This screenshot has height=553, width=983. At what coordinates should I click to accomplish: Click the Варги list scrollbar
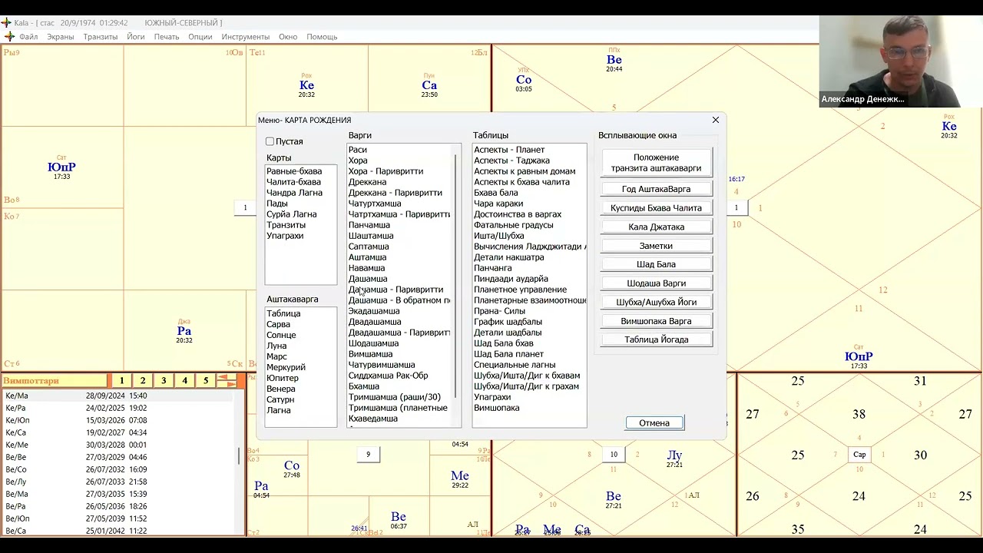(456, 276)
